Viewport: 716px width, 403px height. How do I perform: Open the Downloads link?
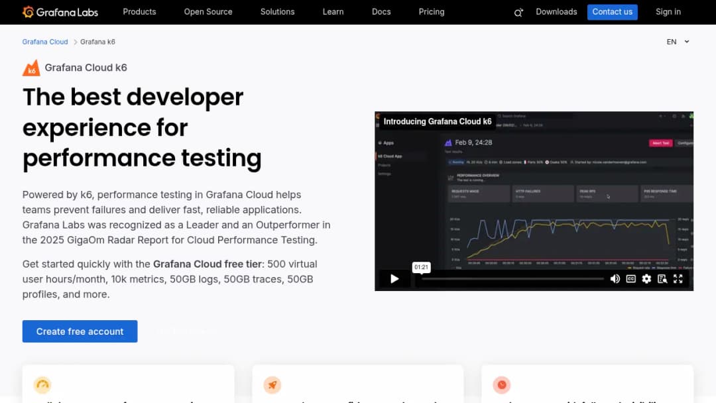[556, 12]
